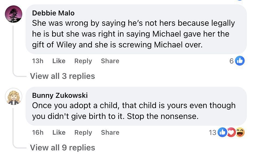Click the blue thumbs-up reaction on Debbie Malo's comment
Viewport: 268px width, 155px height.
[240, 61]
